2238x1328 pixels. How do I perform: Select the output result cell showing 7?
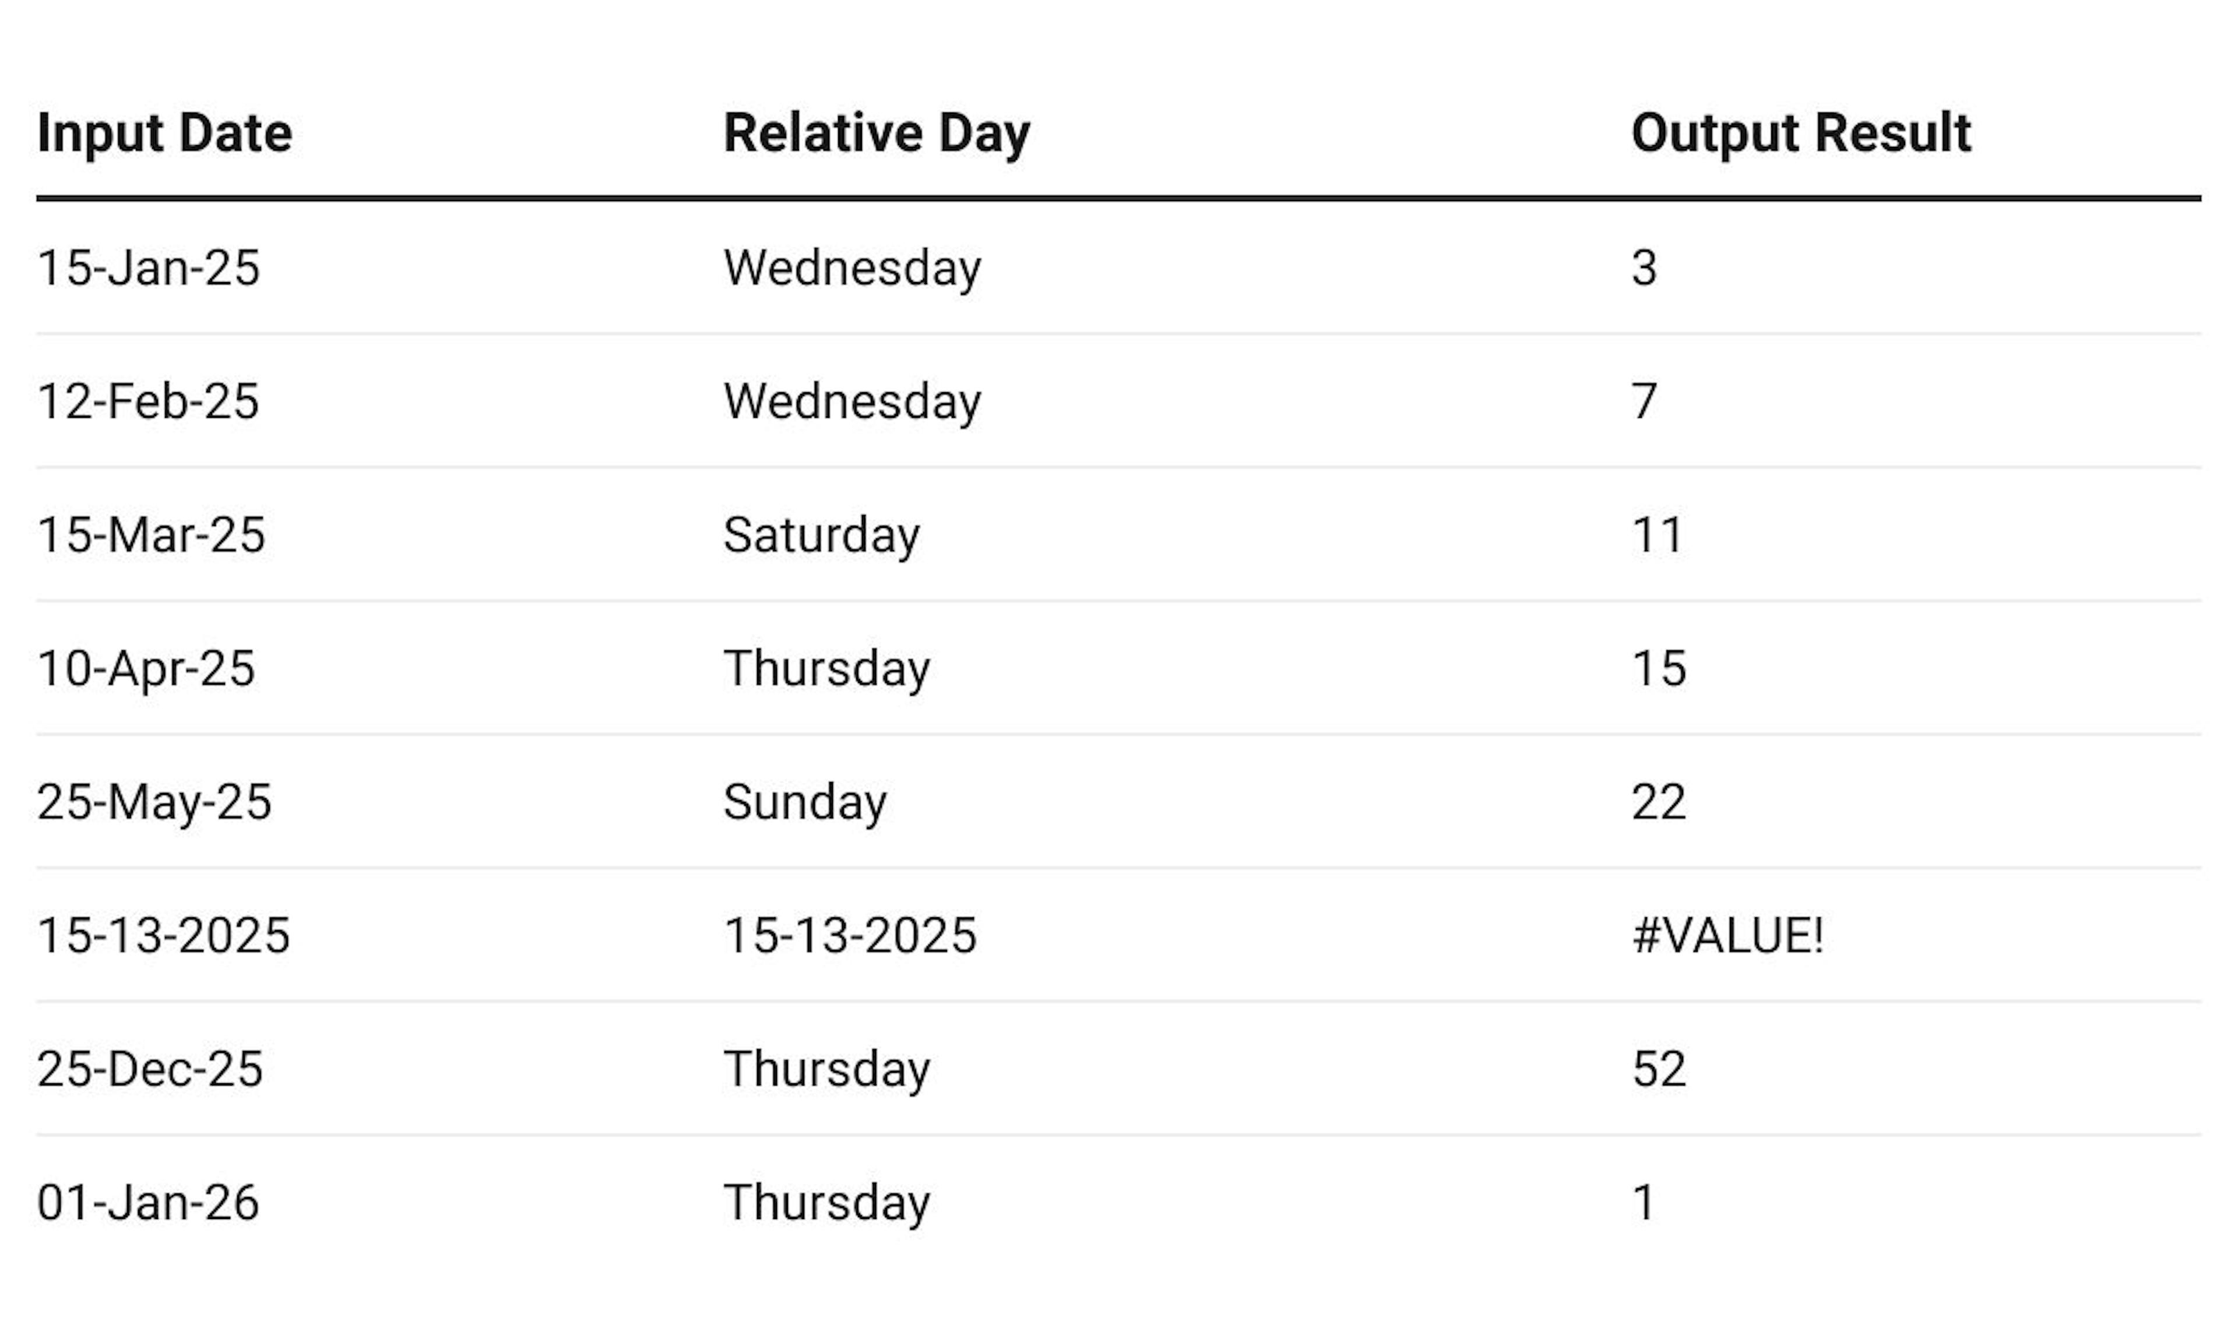click(x=1645, y=401)
